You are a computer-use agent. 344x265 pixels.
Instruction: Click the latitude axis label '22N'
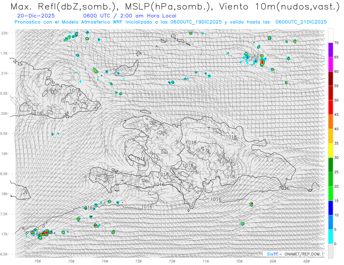click(5, 33)
